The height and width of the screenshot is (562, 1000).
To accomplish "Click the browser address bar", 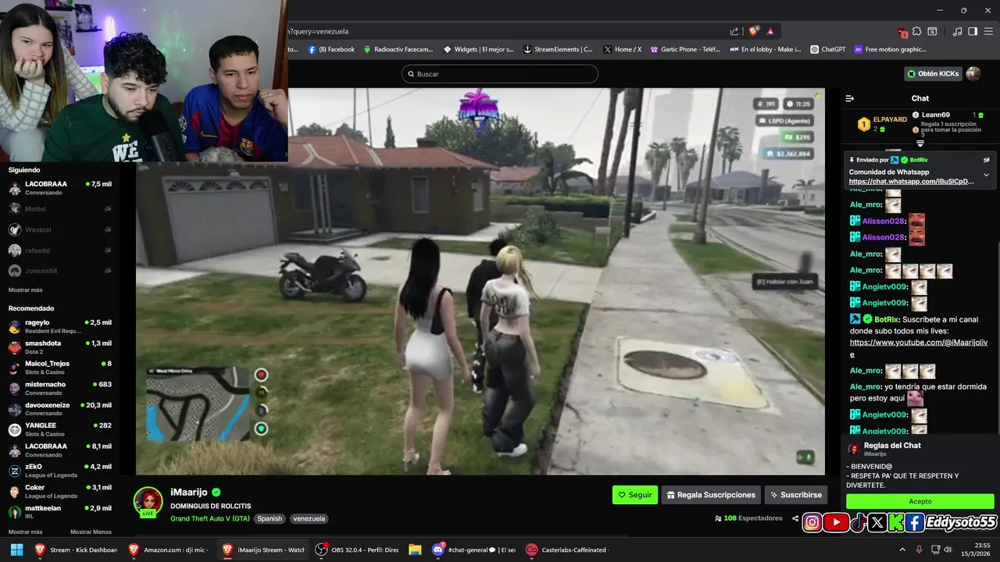I will pyautogui.click(x=508, y=31).
